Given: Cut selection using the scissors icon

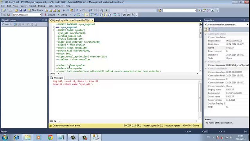Looking at the screenshot, I should coord(64,10).
